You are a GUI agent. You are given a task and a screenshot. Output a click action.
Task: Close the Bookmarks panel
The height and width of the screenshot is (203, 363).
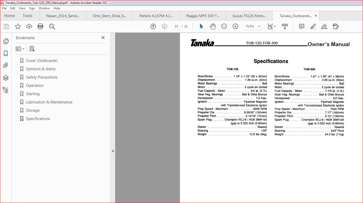pyautogui.click(x=103, y=38)
